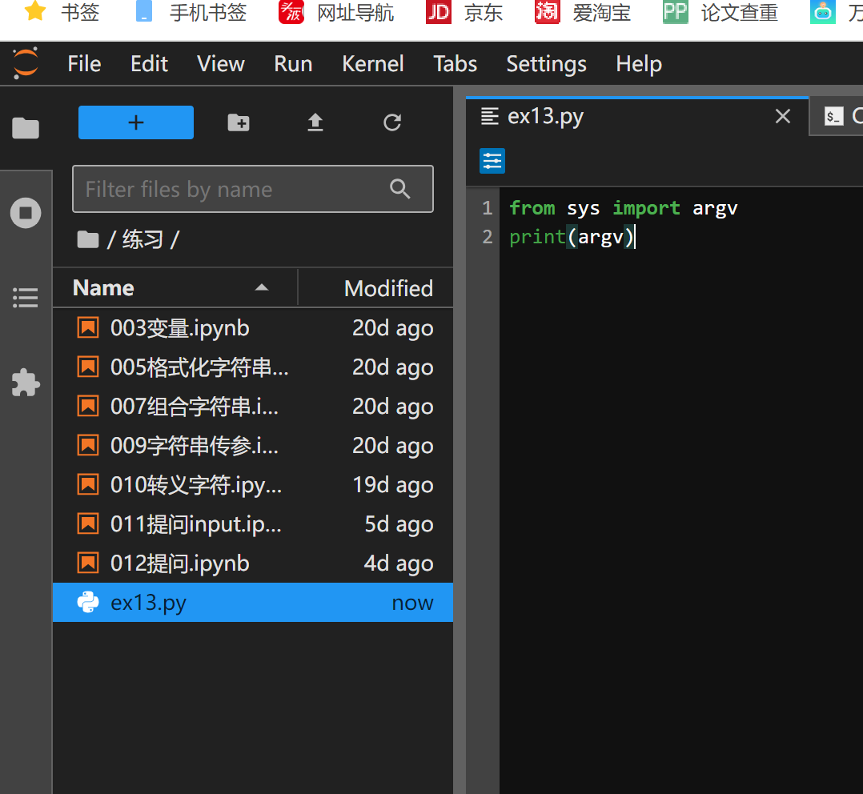
Task: Sort files by Name column header
Action: tap(104, 288)
